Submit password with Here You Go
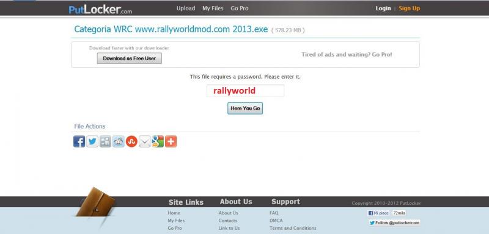Image resolution: width=489 pixels, height=234 pixels. (245, 108)
